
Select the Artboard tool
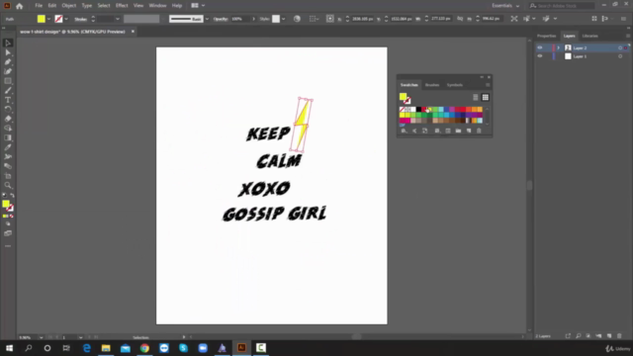(x=8, y=176)
